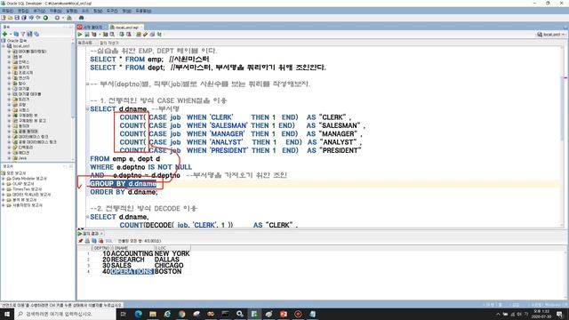Open Microsoft Edge from the taskbar

pyautogui.click(x=139, y=314)
